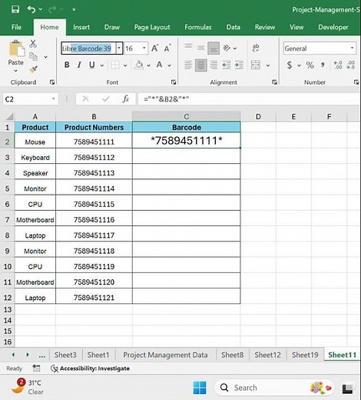Switch to the Draw tab
This screenshot has width=361, height=400.
(x=112, y=27)
